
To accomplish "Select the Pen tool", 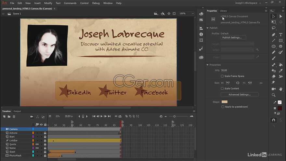I will [274, 35].
